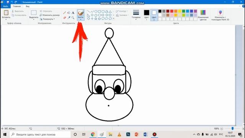Image resolution: width=245 pixels, height=138 pixels.
Task: Click the zoom out minus button
Action: pyautogui.click(x=221, y=129)
